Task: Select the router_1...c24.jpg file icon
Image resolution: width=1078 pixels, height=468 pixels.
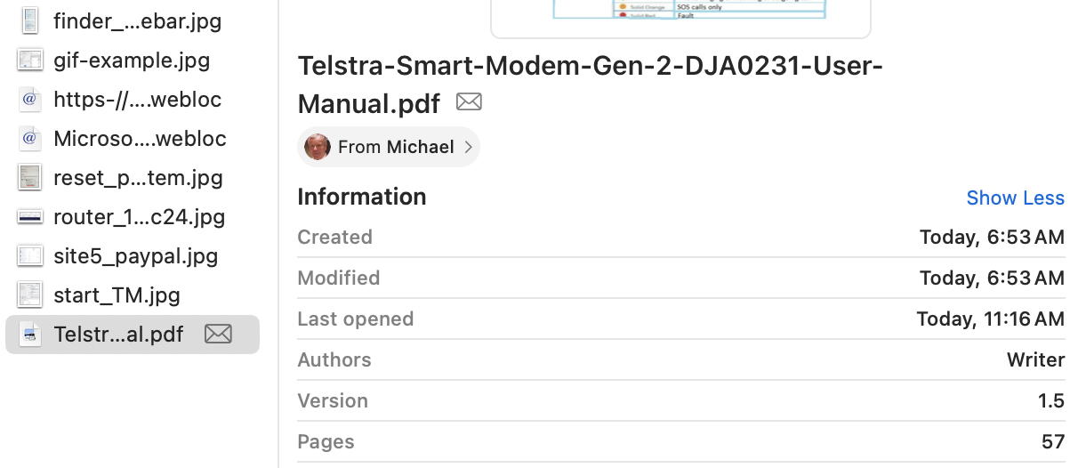Action: pos(30,216)
